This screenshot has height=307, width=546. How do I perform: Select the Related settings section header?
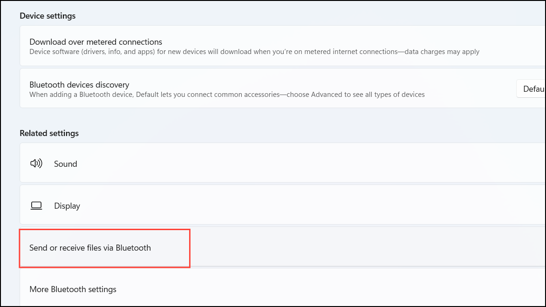click(49, 133)
